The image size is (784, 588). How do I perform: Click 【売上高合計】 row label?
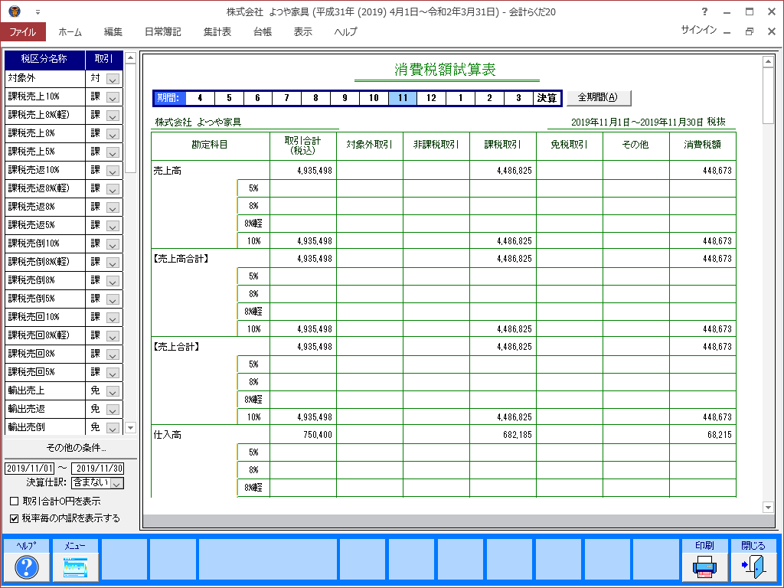[x=181, y=259]
